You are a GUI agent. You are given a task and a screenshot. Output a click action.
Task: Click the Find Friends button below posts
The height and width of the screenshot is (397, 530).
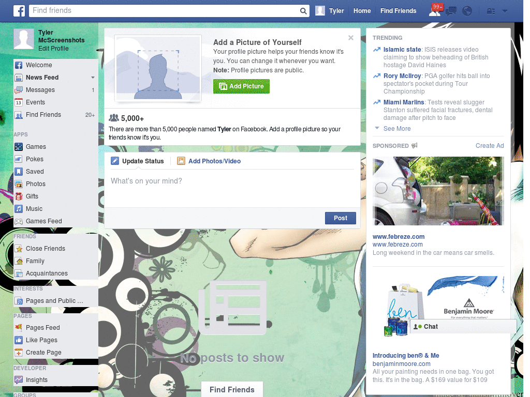coord(232,390)
